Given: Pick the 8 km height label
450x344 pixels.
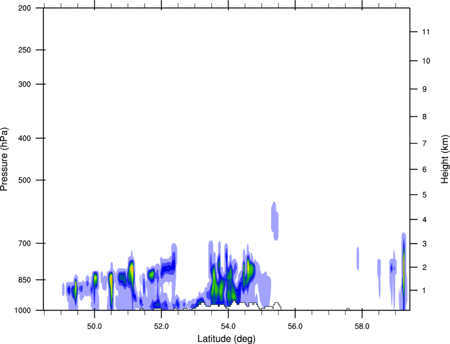Looking at the screenshot, I should click(425, 117).
